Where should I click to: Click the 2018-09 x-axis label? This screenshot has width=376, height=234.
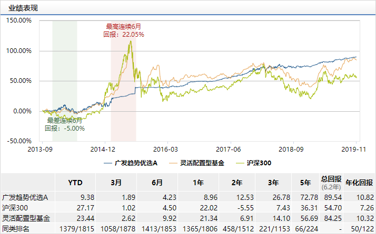(x=291, y=150)
